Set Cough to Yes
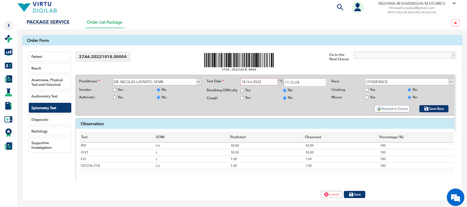This screenshot has height=207, width=467. (x=242, y=98)
